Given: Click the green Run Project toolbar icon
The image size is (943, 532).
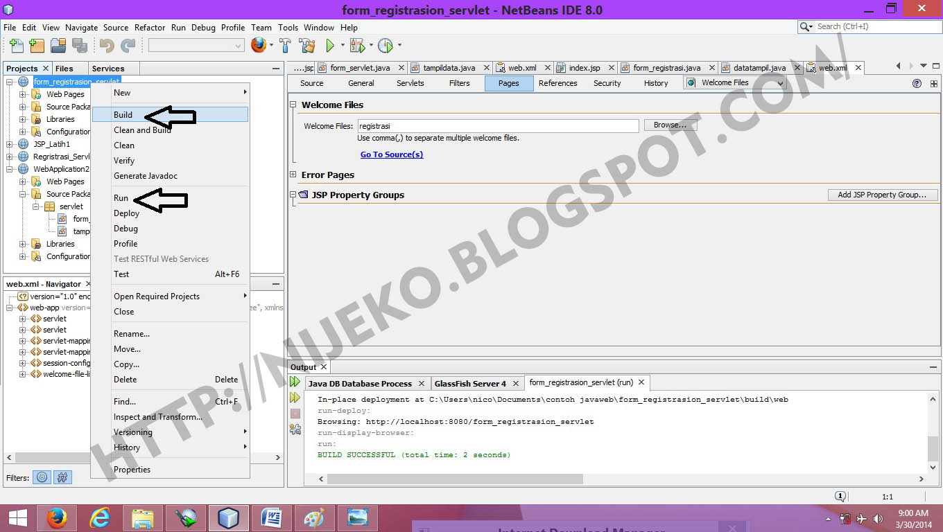Looking at the screenshot, I should [x=329, y=45].
